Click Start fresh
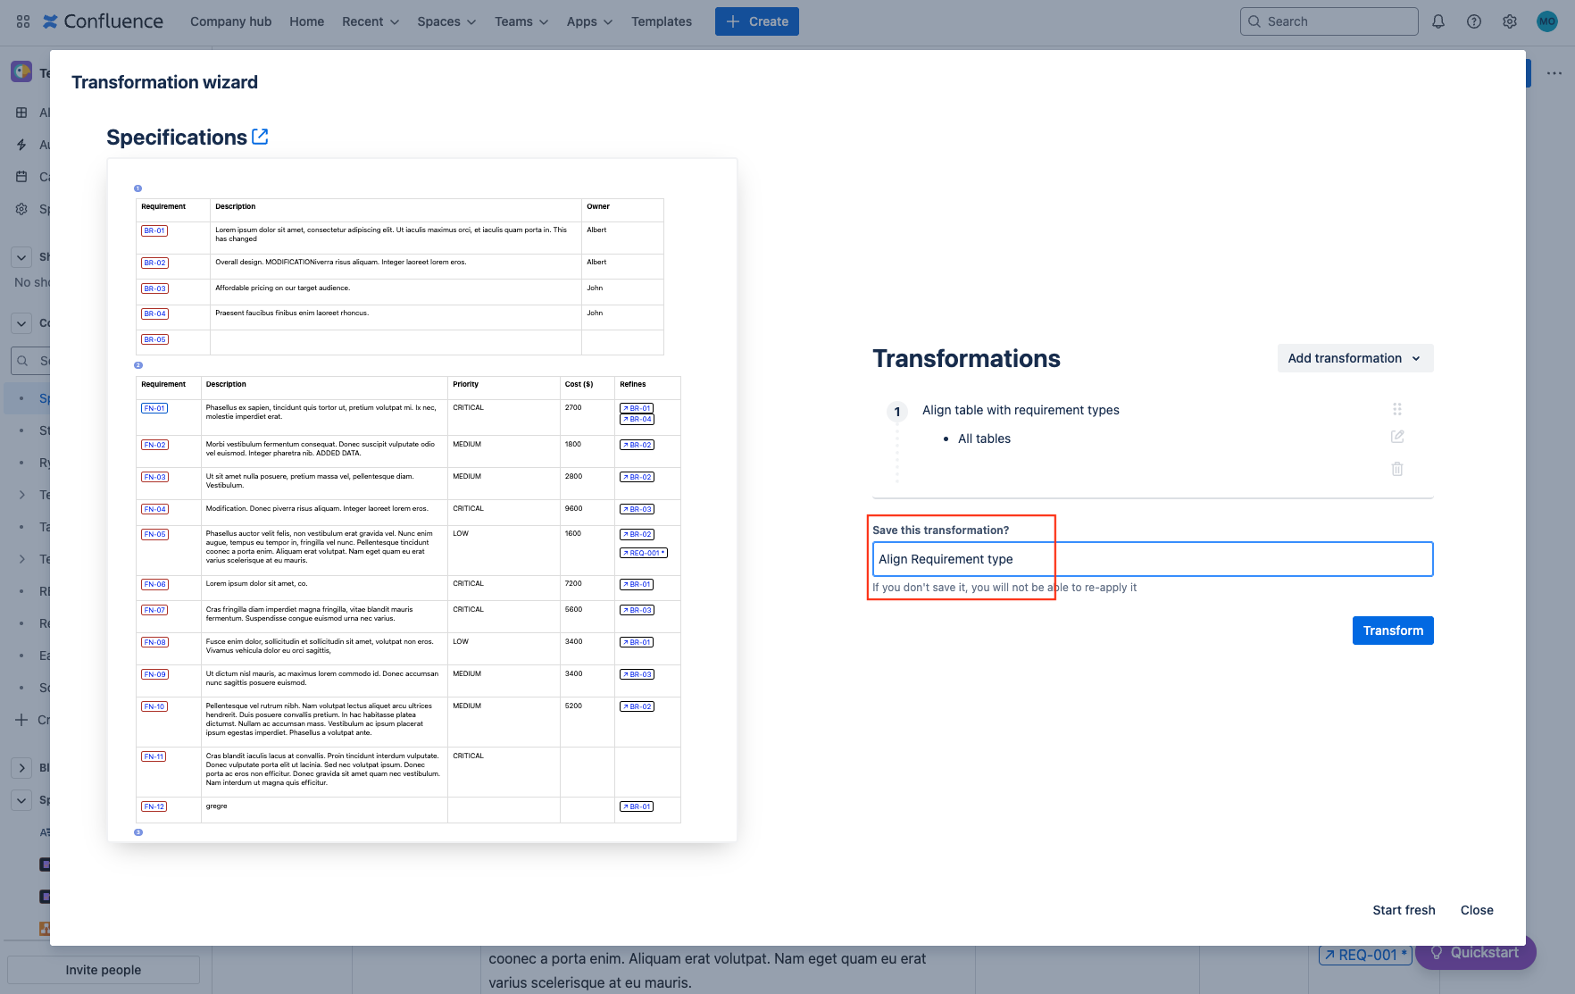The height and width of the screenshot is (994, 1575). 1404,909
